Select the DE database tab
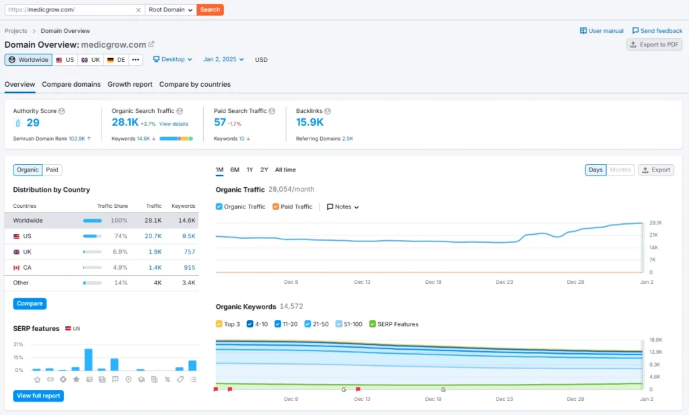689x415 pixels. coord(116,60)
